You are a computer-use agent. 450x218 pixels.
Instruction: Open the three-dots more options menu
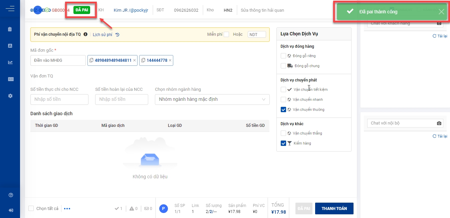(67, 209)
